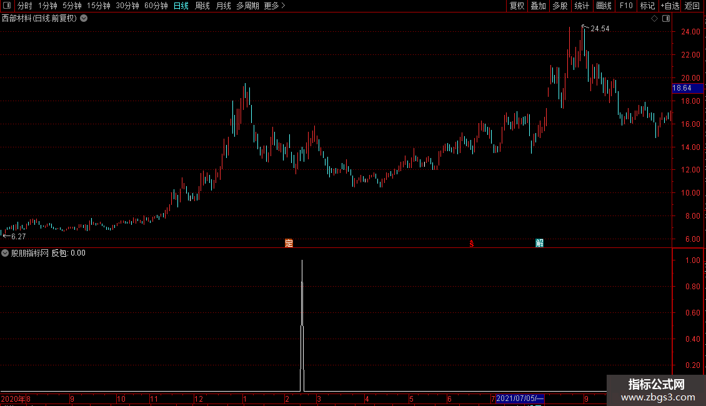Click the 2021/07/05 date label
Image resolution: width=706 pixels, height=406 pixels.
tap(520, 399)
